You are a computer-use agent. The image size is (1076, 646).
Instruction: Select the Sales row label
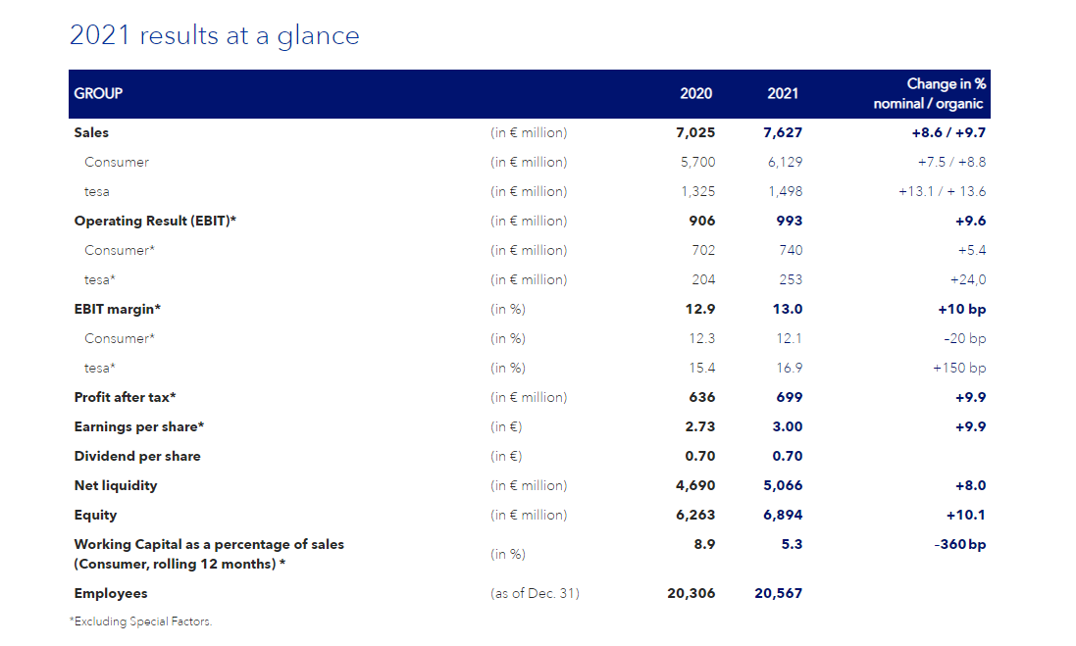91,132
